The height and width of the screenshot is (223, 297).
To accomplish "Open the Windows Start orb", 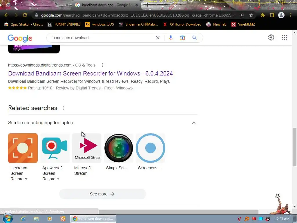I will tap(8, 218).
